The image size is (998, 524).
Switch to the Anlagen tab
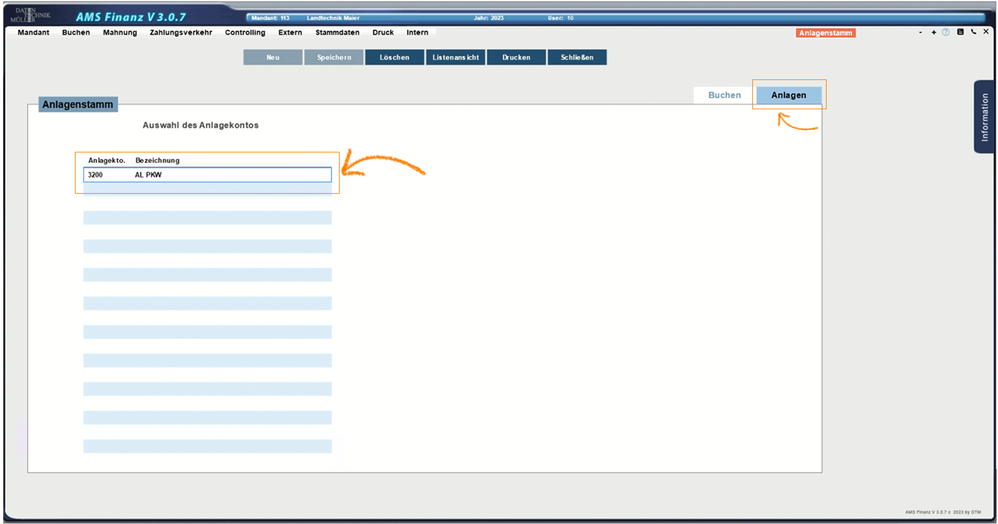(788, 95)
